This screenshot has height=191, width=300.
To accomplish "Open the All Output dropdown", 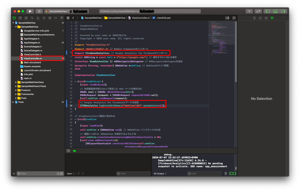I will (x=160, y=174).
